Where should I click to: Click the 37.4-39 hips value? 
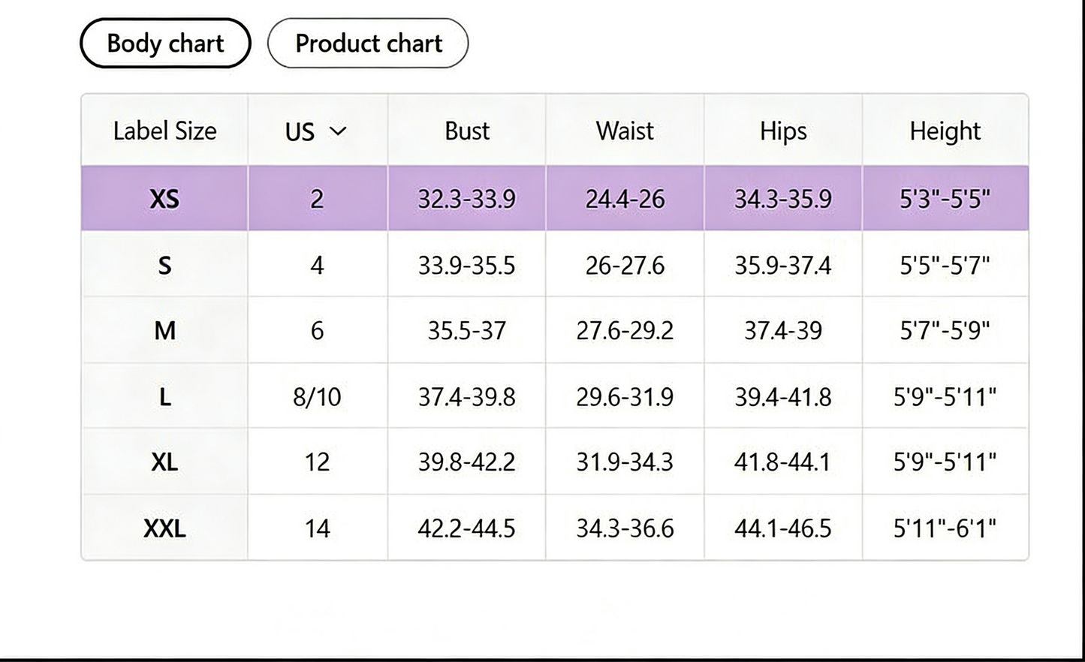tap(783, 330)
